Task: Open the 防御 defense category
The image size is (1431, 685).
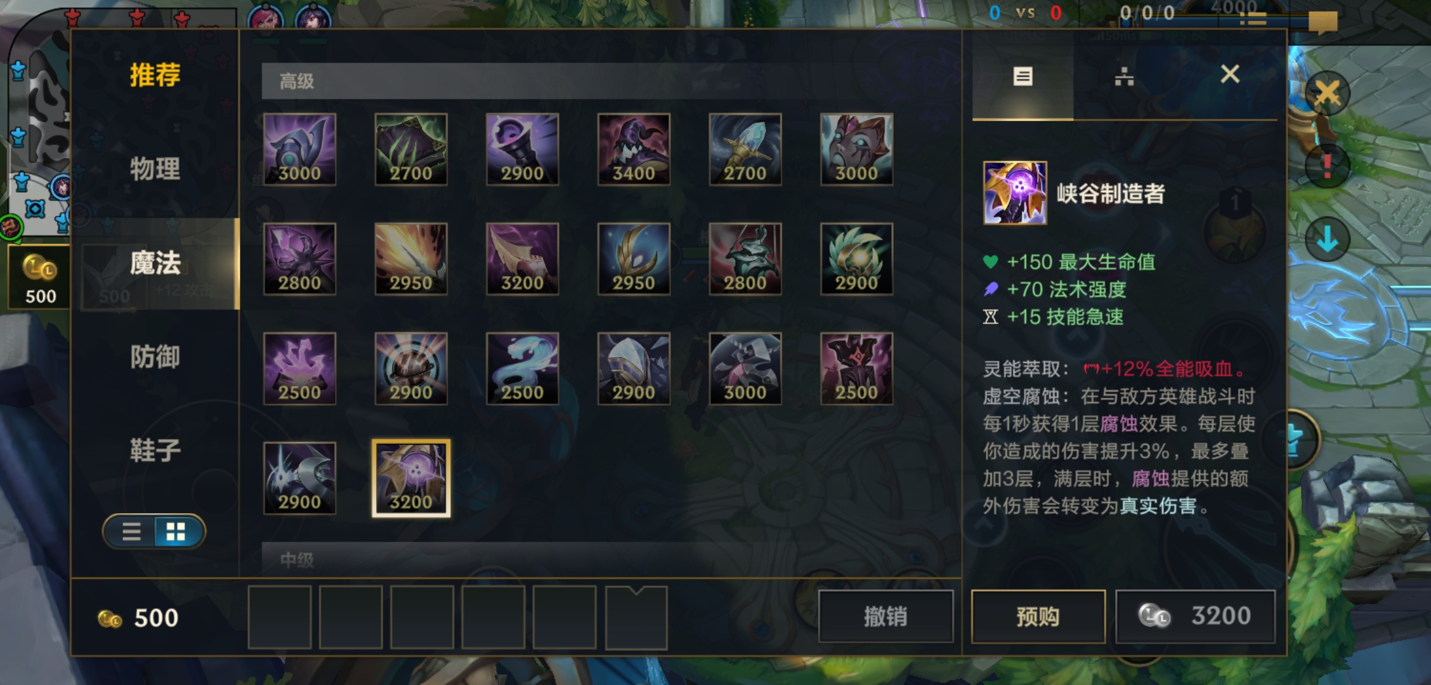Action: [x=155, y=356]
